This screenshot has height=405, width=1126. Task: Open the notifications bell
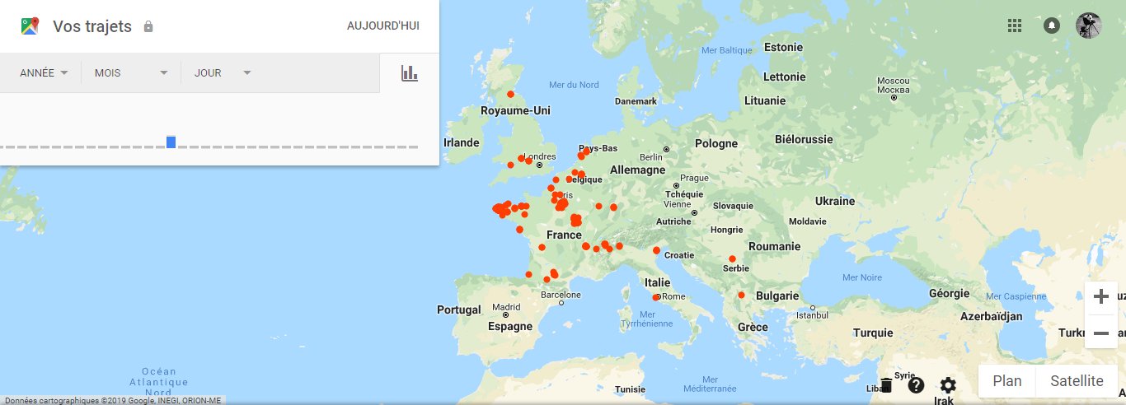click(1052, 26)
